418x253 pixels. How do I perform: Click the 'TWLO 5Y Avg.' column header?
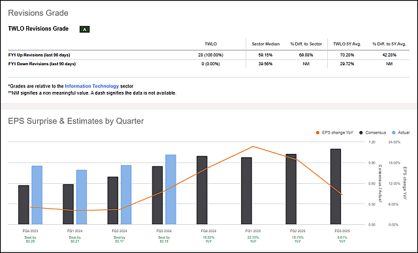tap(347, 44)
